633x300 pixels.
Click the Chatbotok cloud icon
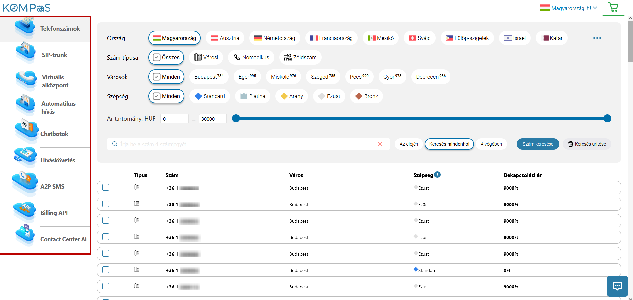pos(26,131)
